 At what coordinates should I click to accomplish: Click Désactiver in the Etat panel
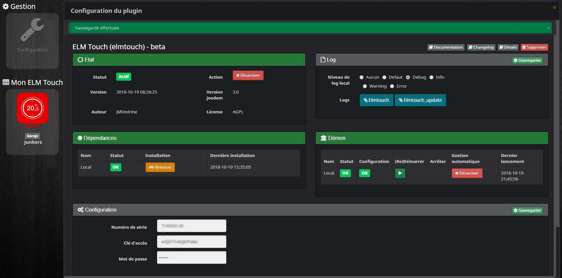click(x=248, y=75)
